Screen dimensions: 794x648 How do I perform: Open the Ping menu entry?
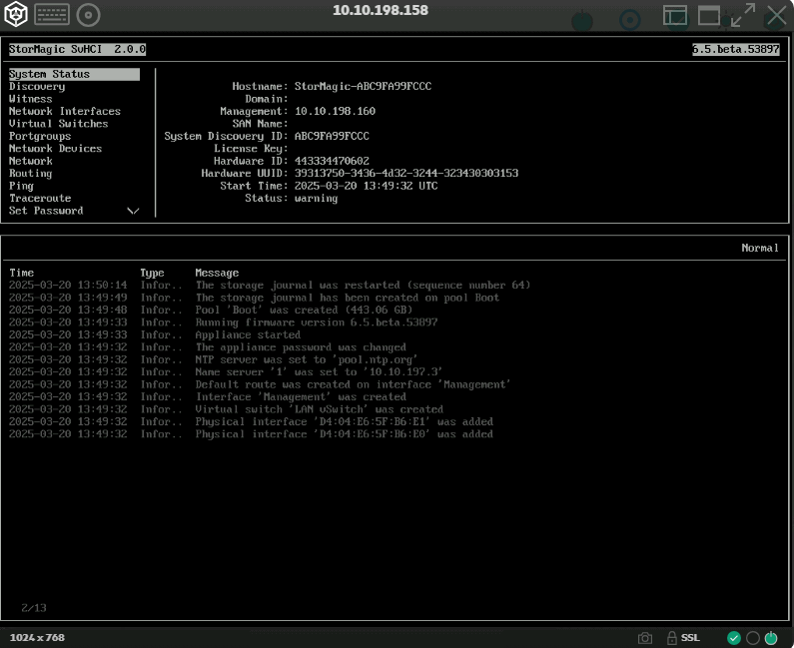coord(21,186)
